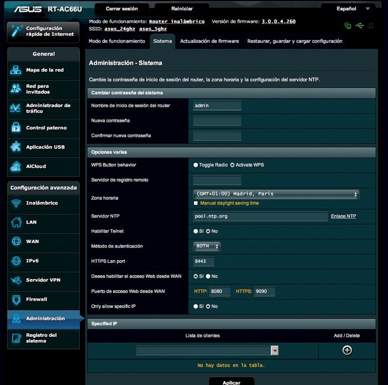Expand the Lista de clientes dropdown arrow
The image size is (388, 385).
275,351
